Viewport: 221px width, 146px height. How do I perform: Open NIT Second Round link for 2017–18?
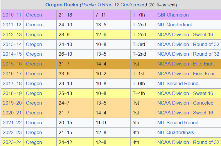pyautogui.click(x=178, y=83)
